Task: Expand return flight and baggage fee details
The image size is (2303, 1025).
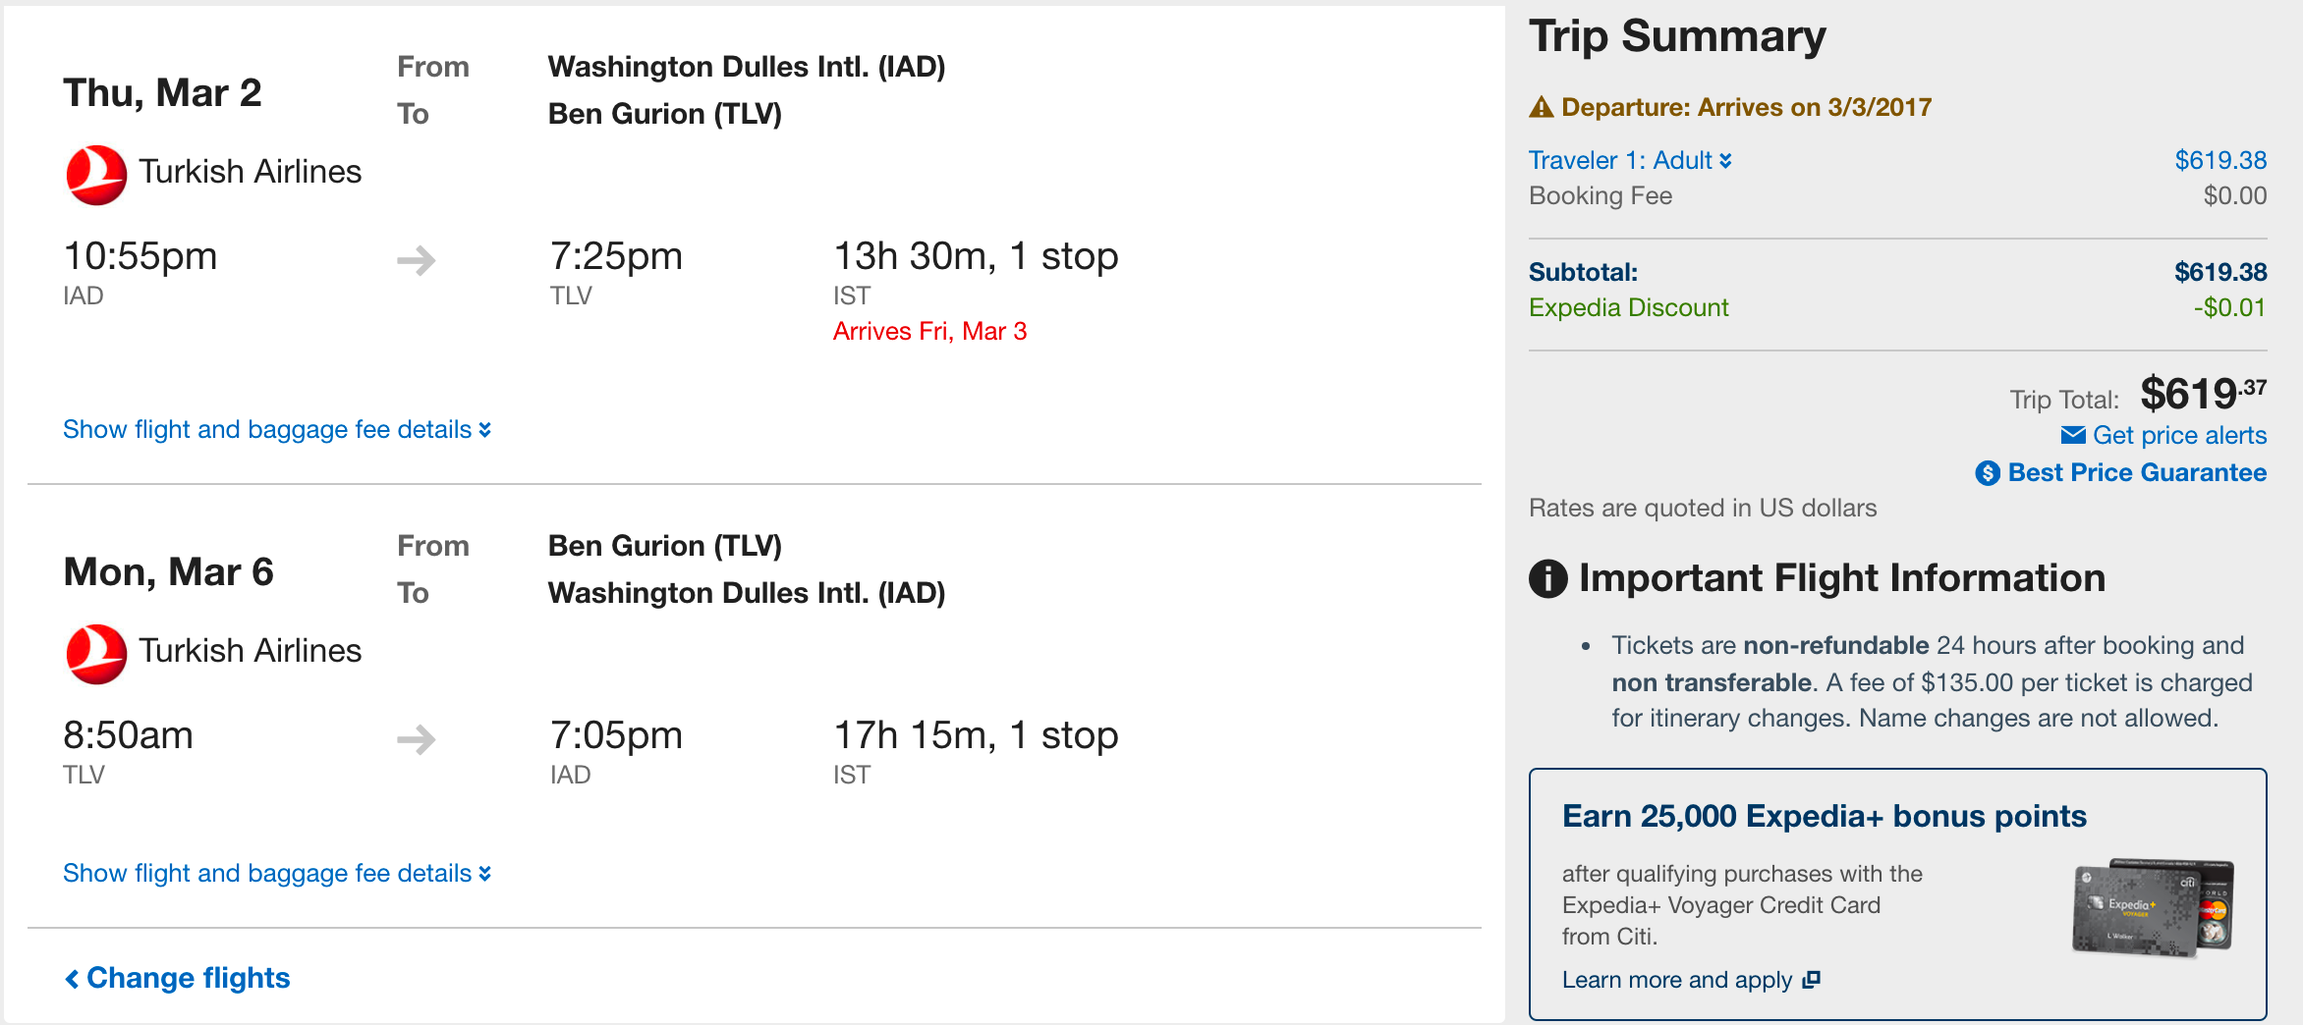Action: (276, 874)
